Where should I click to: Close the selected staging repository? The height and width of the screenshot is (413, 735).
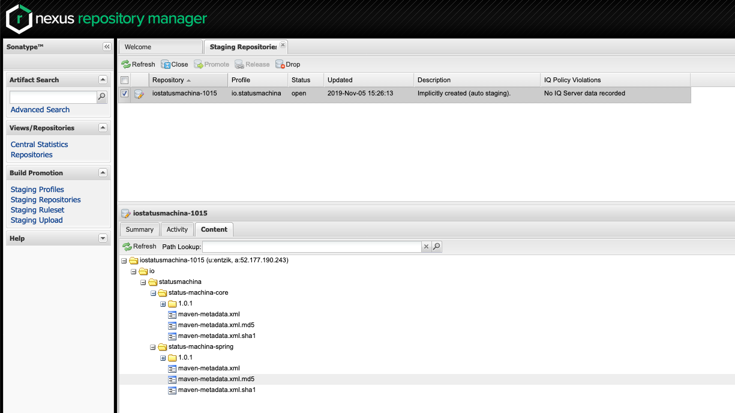[x=175, y=64]
